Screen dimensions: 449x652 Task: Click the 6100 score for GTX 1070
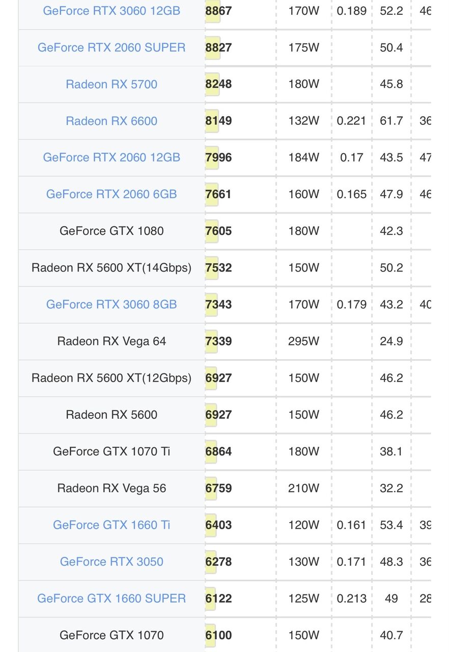pyautogui.click(x=218, y=635)
